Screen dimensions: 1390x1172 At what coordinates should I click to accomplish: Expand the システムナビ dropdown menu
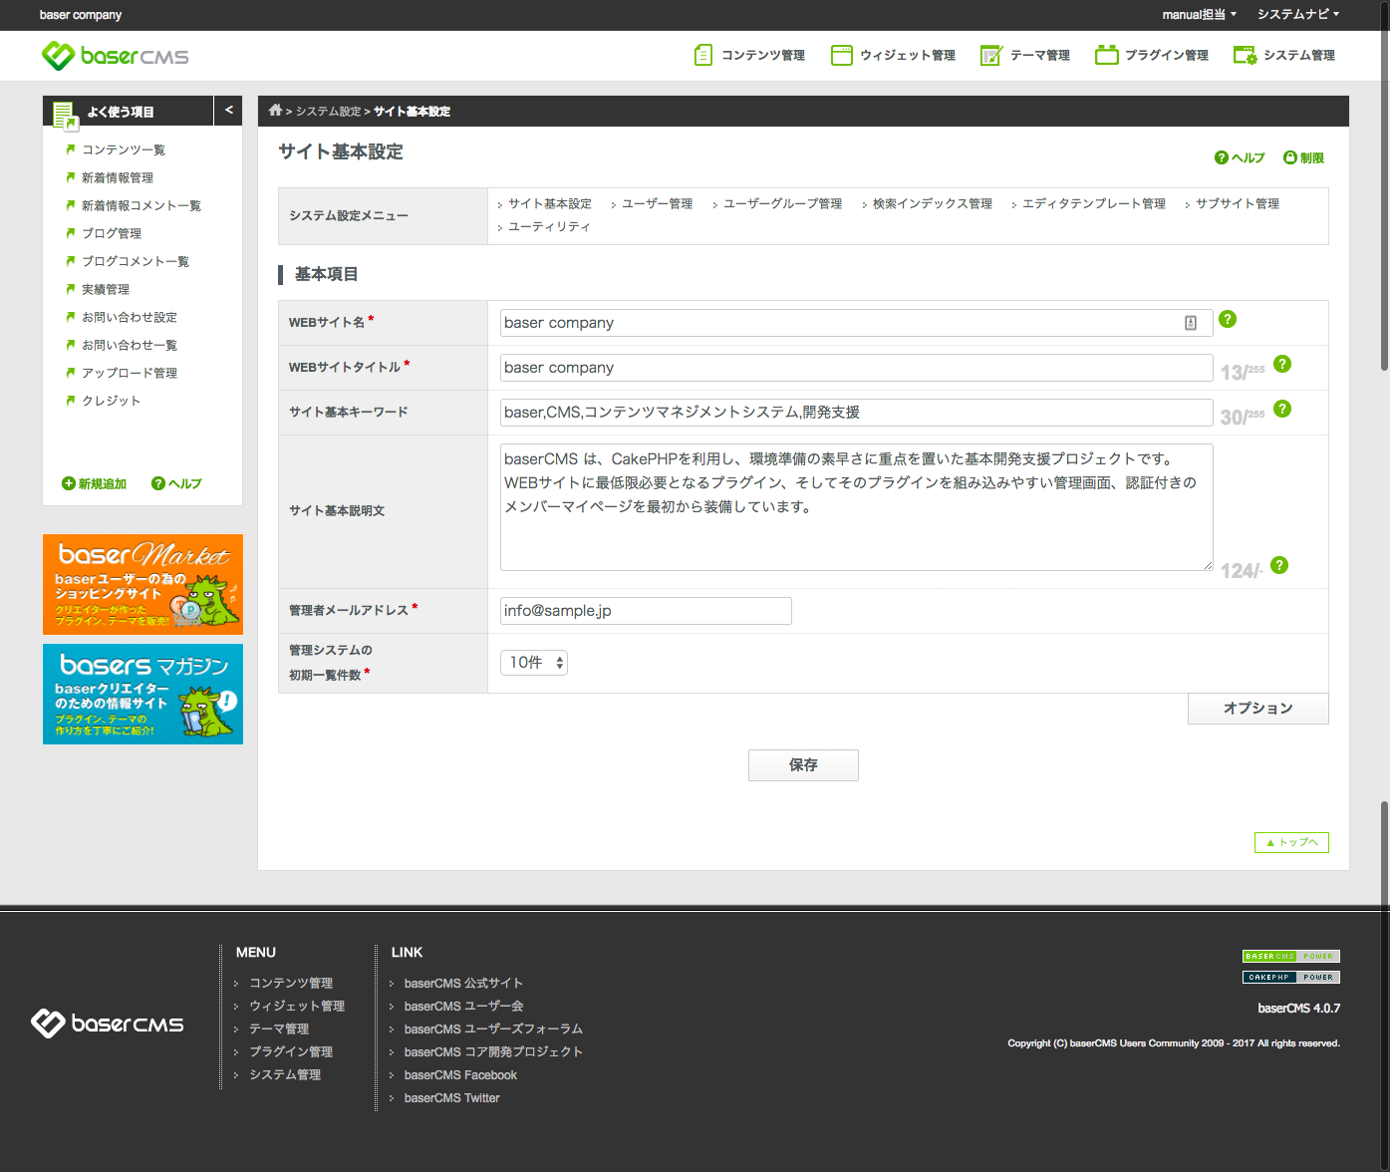click(1297, 15)
